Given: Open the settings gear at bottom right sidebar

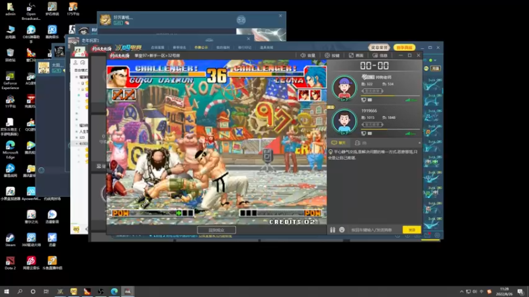Looking at the screenshot, I should (437, 235).
